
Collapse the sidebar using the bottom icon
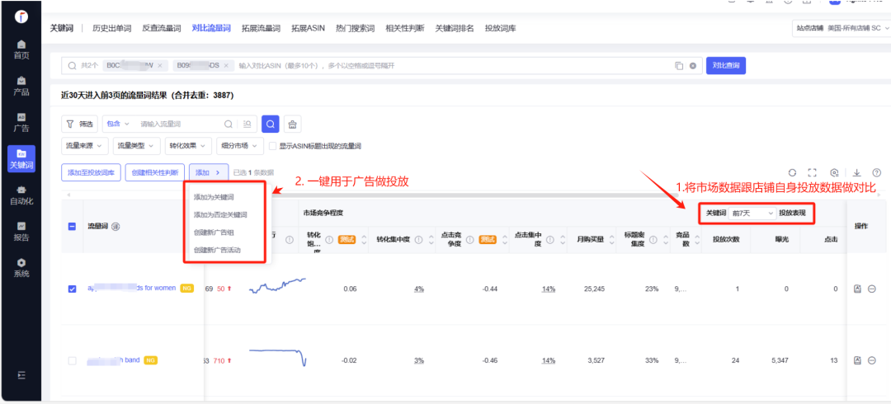point(21,375)
